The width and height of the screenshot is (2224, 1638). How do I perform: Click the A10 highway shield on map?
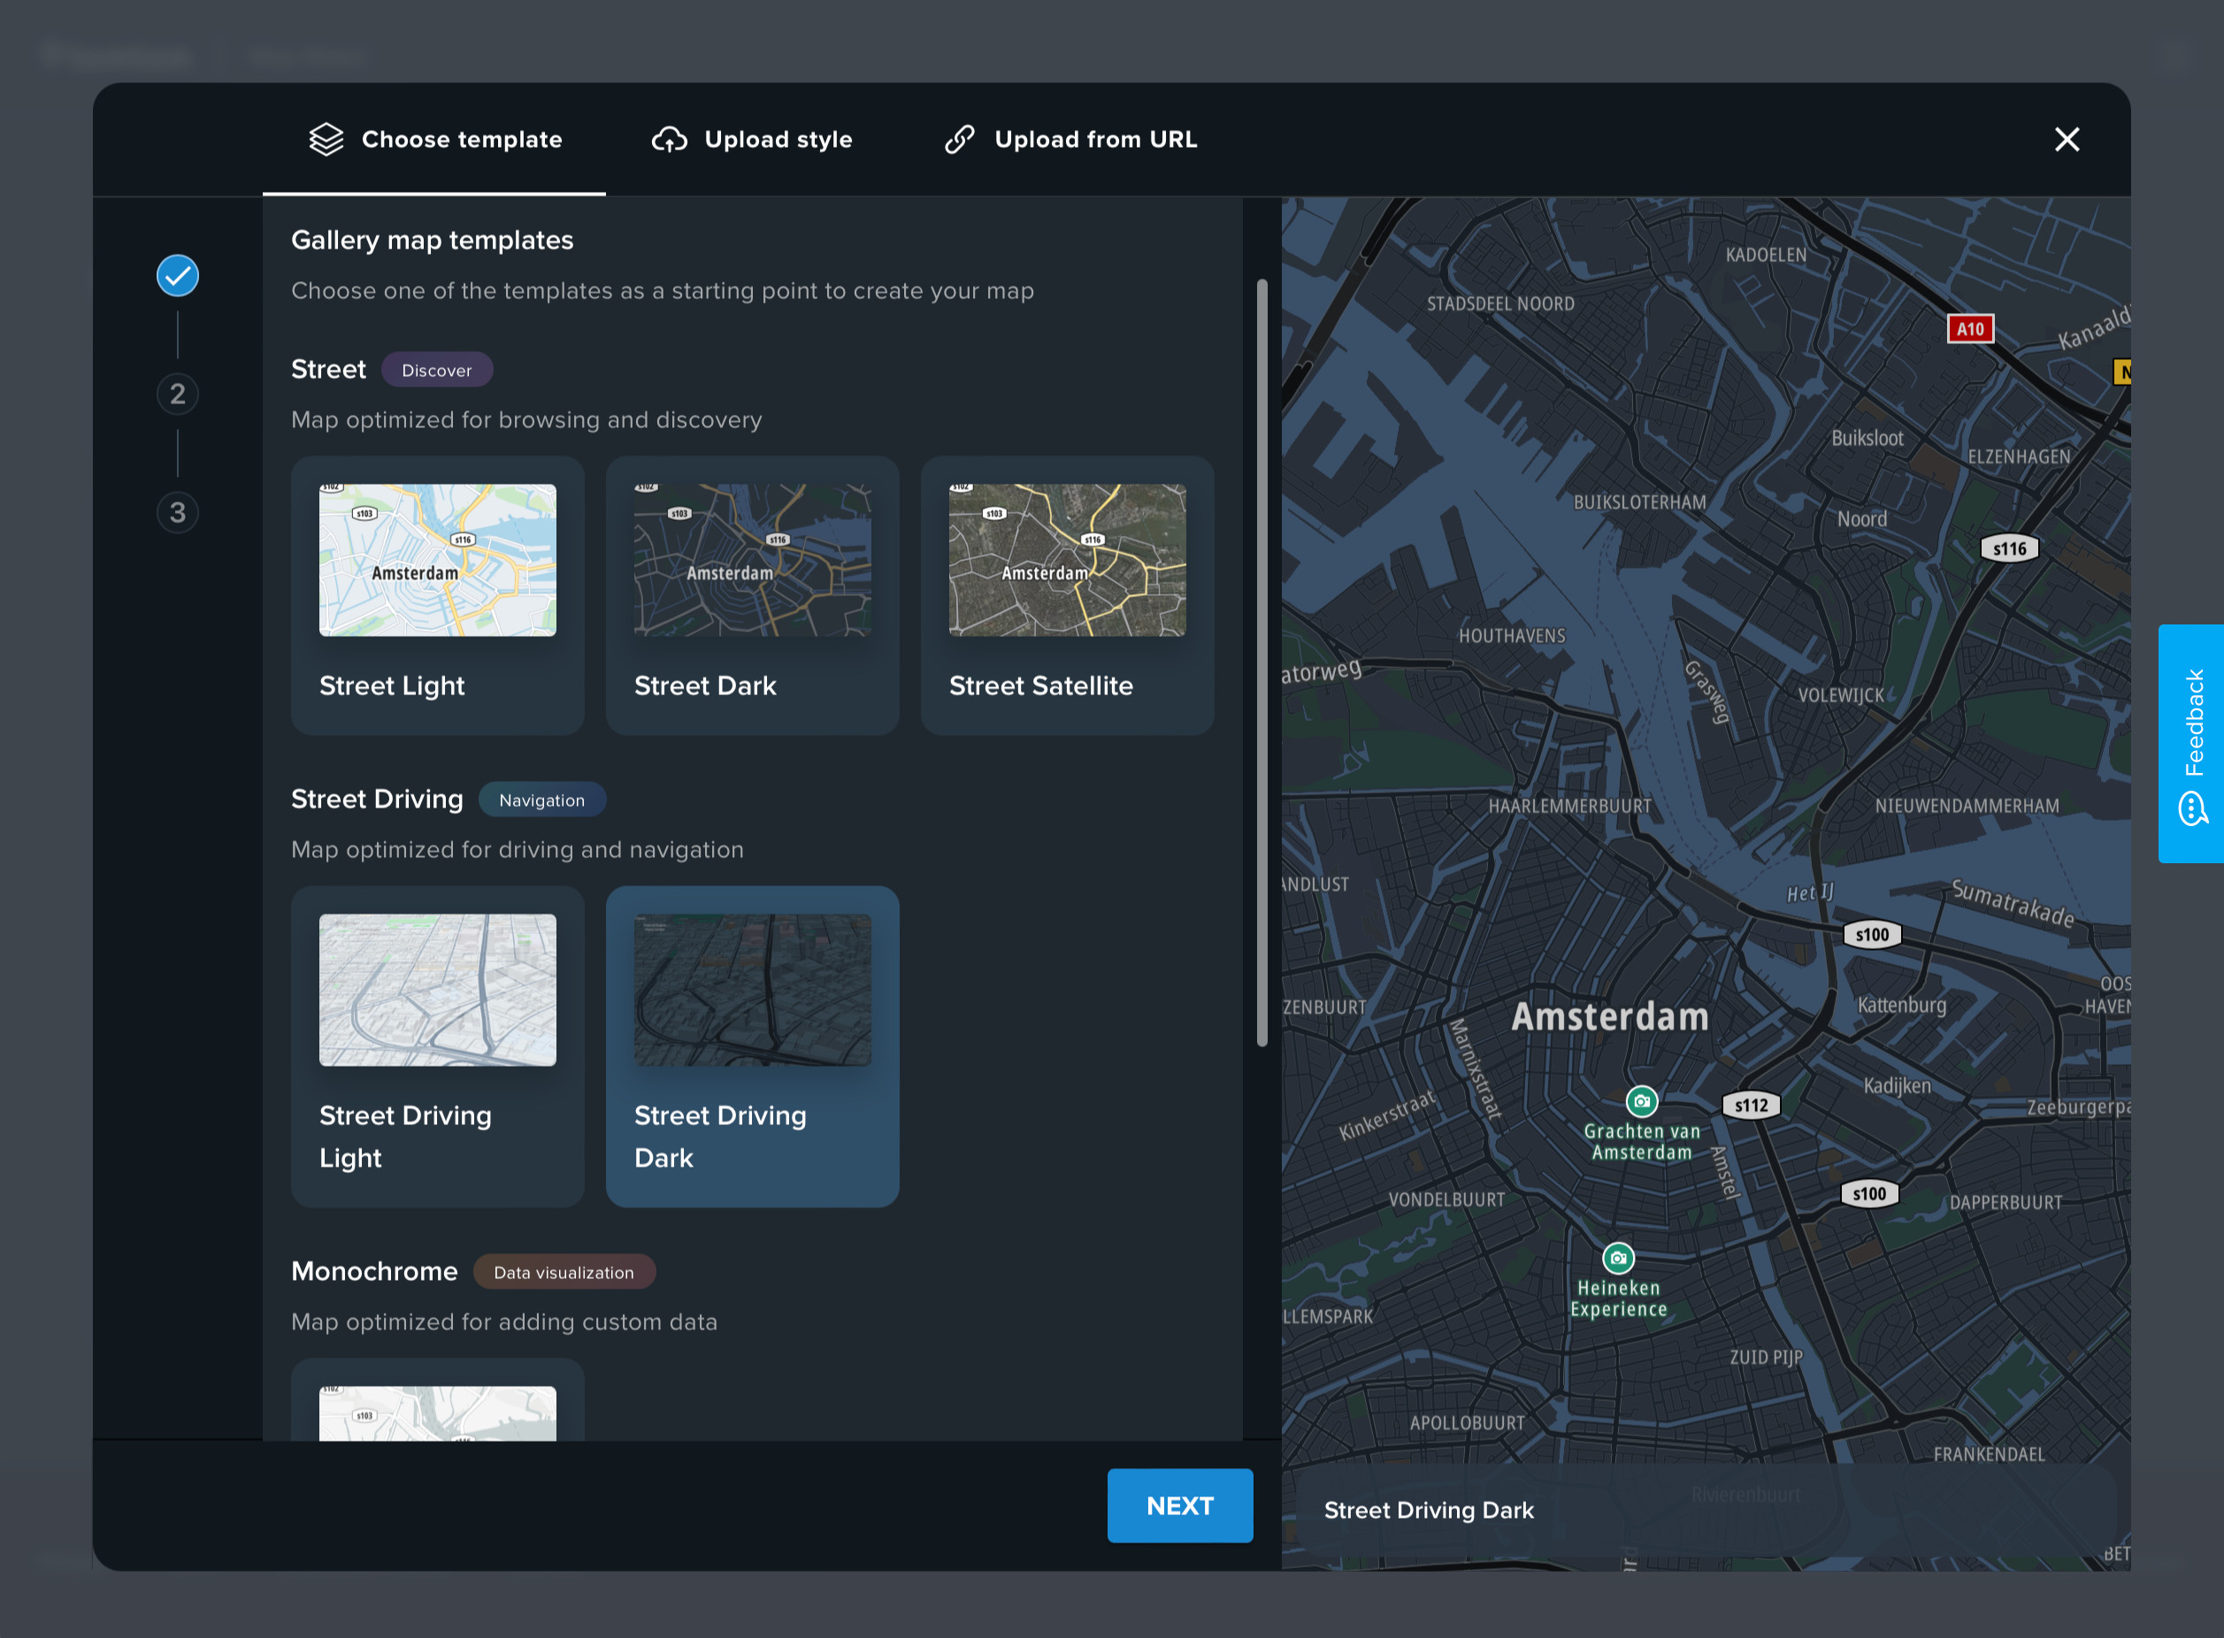pos(1969,329)
